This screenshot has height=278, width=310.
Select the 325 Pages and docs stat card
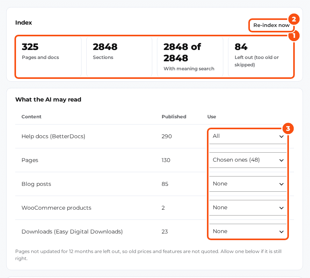click(x=48, y=57)
